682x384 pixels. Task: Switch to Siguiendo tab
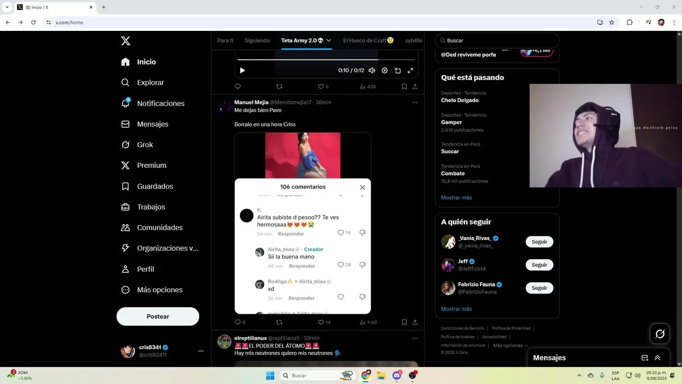(257, 41)
